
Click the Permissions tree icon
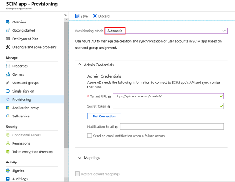click(8, 143)
